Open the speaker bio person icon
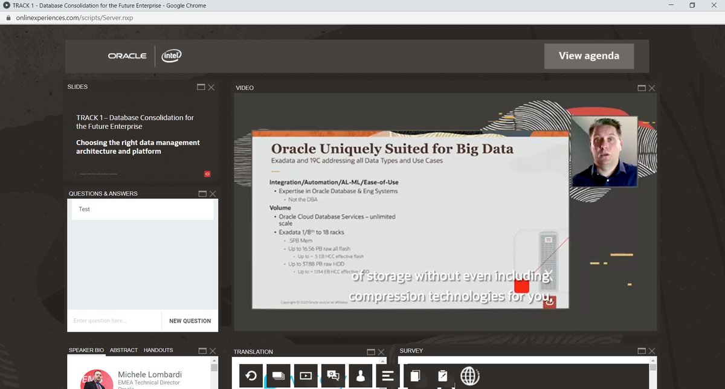725x389 pixels. 361,376
